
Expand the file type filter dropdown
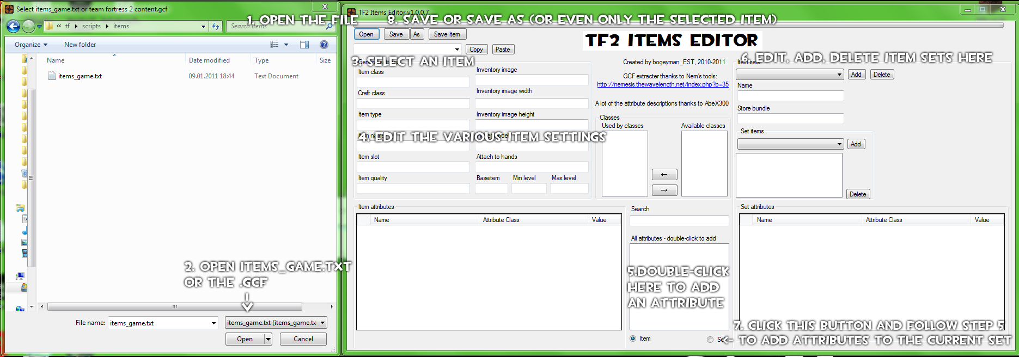coord(276,323)
